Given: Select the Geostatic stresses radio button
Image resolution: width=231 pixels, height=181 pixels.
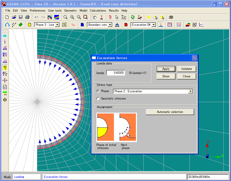Looking at the screenshot, I should (98, 98).
